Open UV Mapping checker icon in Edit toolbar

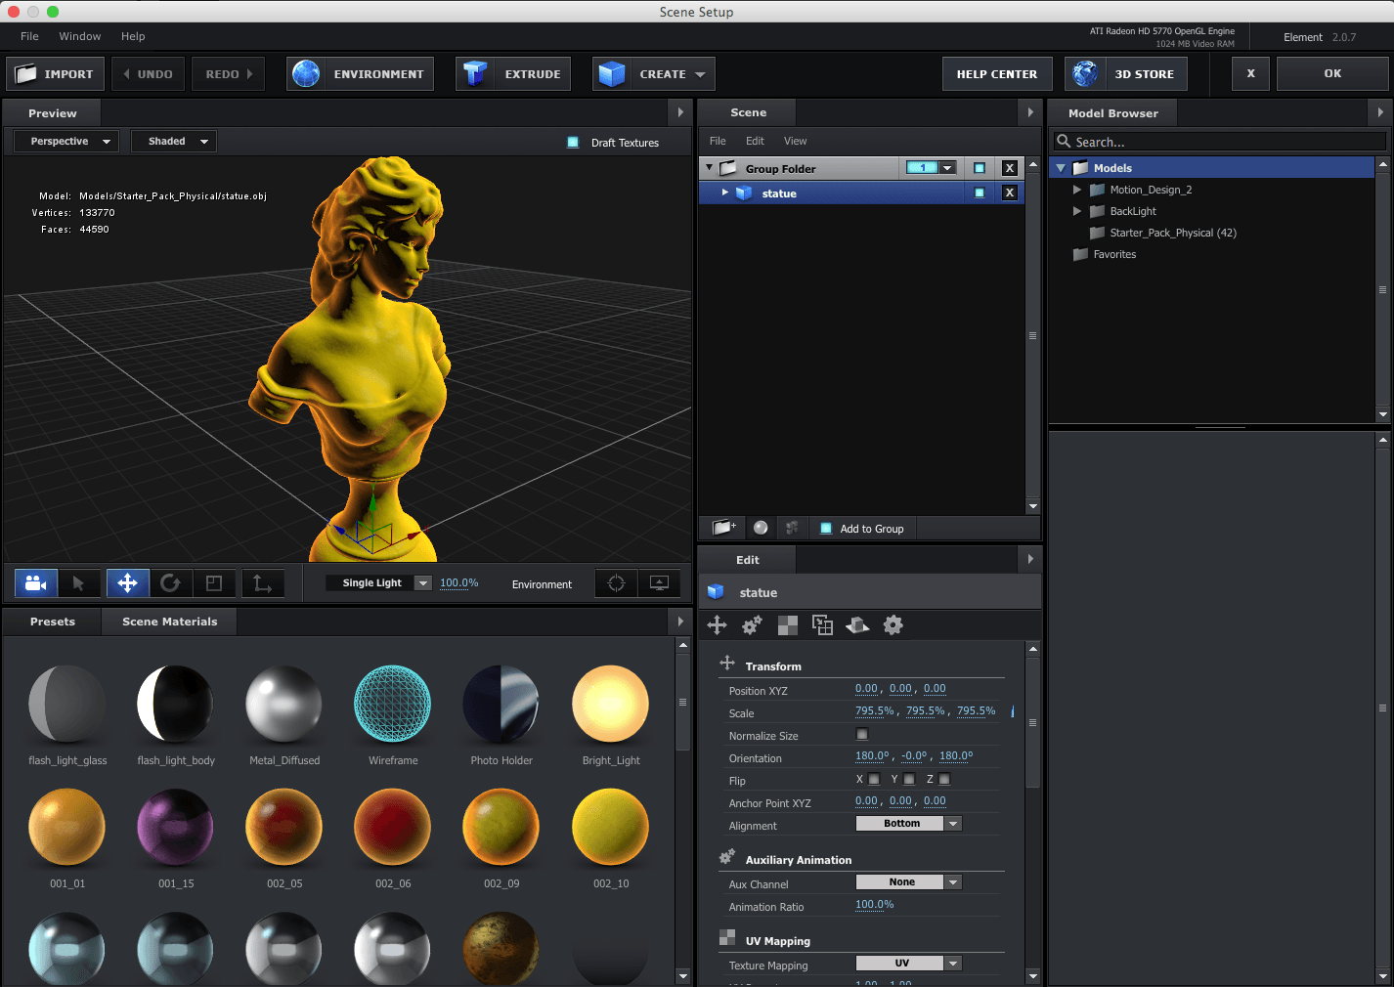pyautogui.click(x=787, y=625)
